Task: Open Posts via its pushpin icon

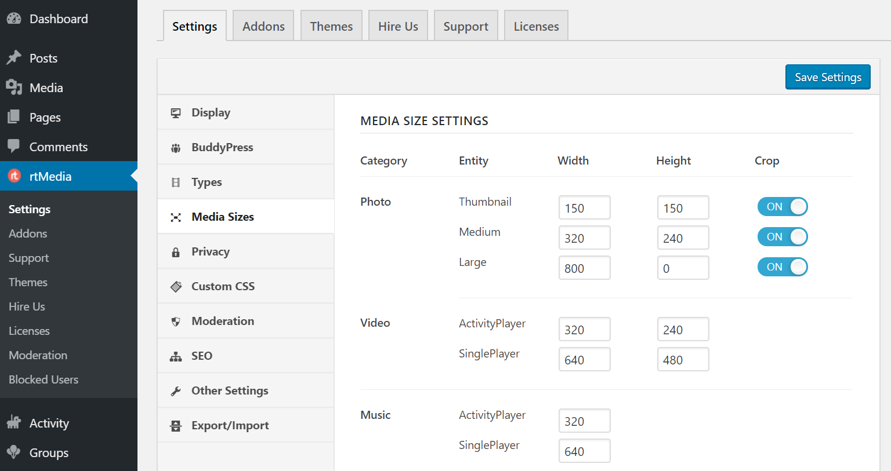Action: [x=14, y=58]
